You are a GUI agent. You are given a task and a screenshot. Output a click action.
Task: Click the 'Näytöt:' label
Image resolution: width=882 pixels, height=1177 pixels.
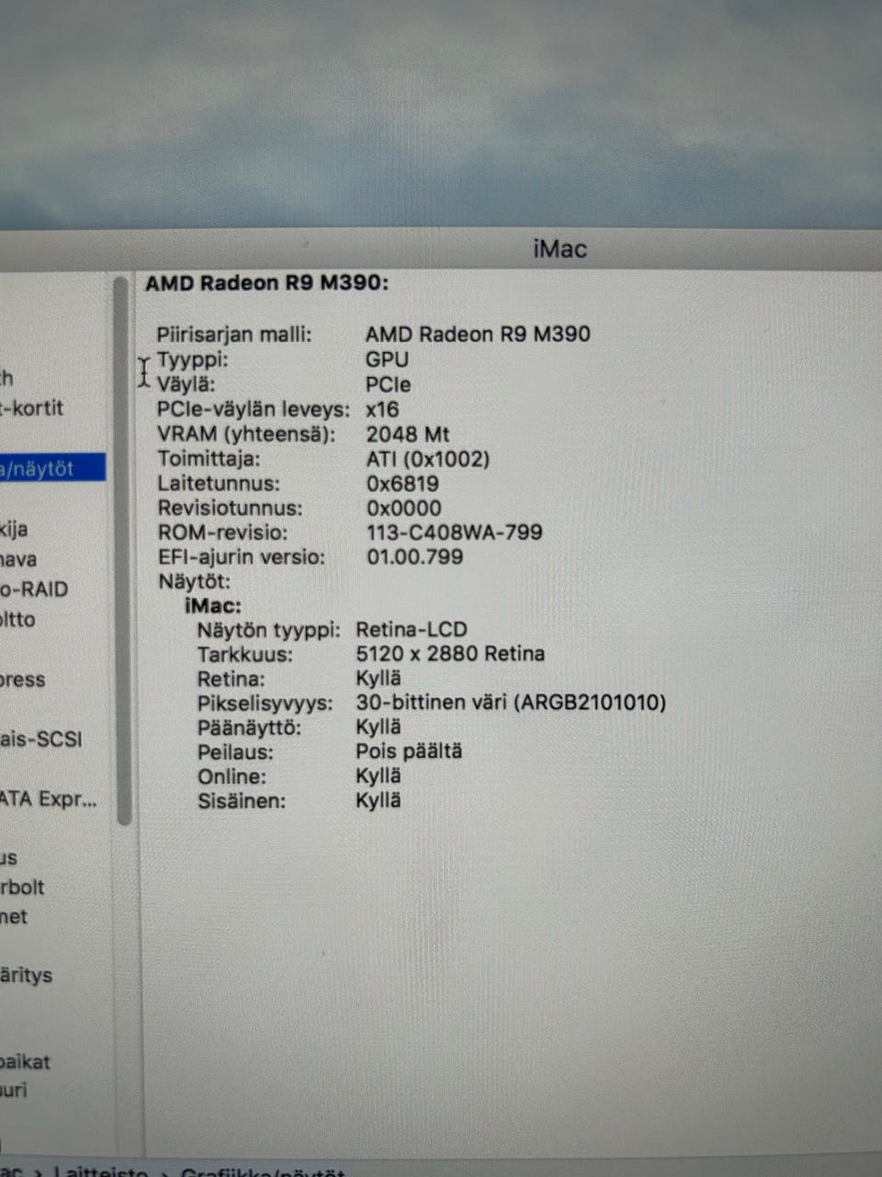tap(194, 581)
